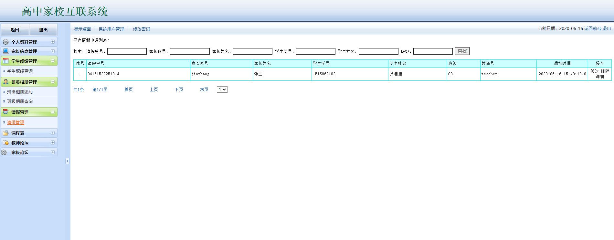Expand the 家长论坛 section plus button

coord(53,152)
